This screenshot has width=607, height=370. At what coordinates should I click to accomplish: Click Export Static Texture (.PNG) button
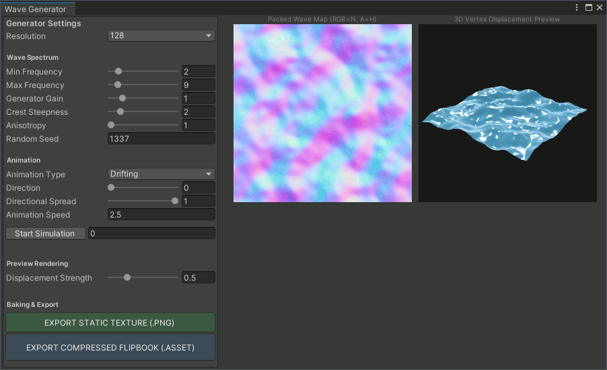coord(110,322)
